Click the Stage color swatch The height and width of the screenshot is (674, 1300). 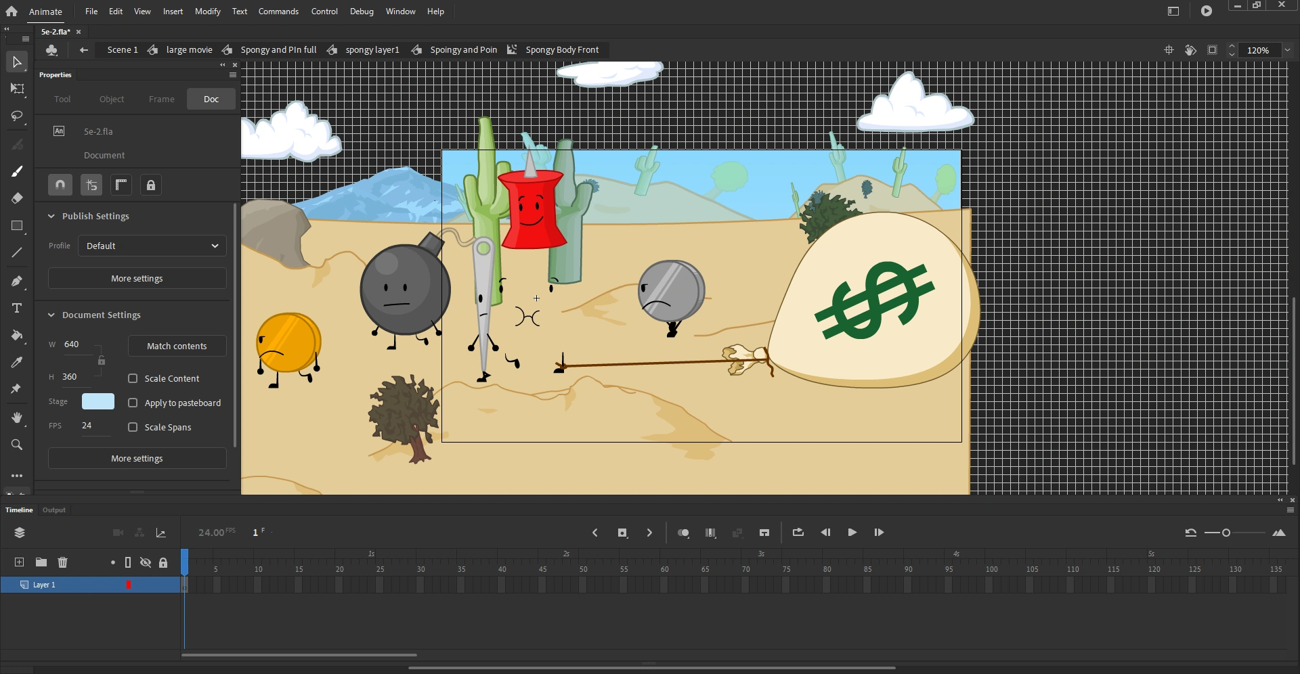click(97, 401)
